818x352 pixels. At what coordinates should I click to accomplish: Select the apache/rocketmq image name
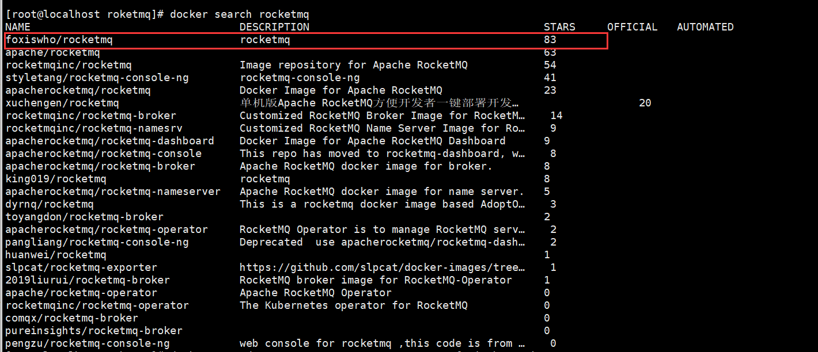tap(52, 52)
